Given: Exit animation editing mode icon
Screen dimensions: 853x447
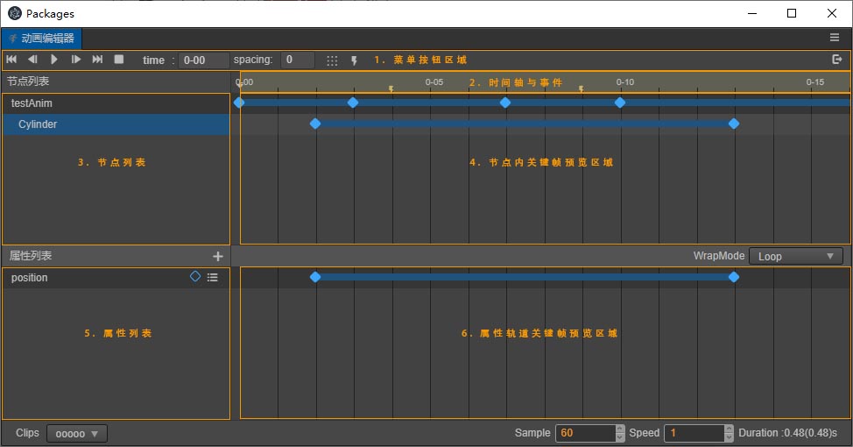Looking at the screenshot, I should pos(837,60).
